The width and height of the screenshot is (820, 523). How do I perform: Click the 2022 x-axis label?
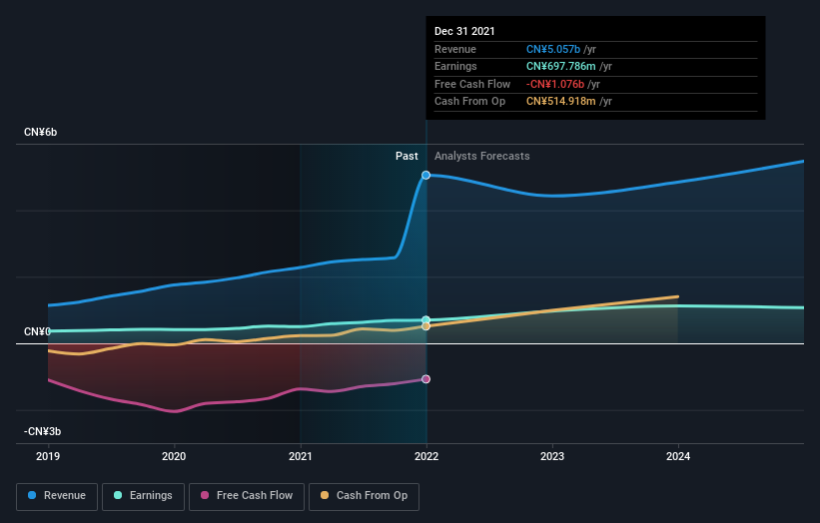[x=426, y=457]
